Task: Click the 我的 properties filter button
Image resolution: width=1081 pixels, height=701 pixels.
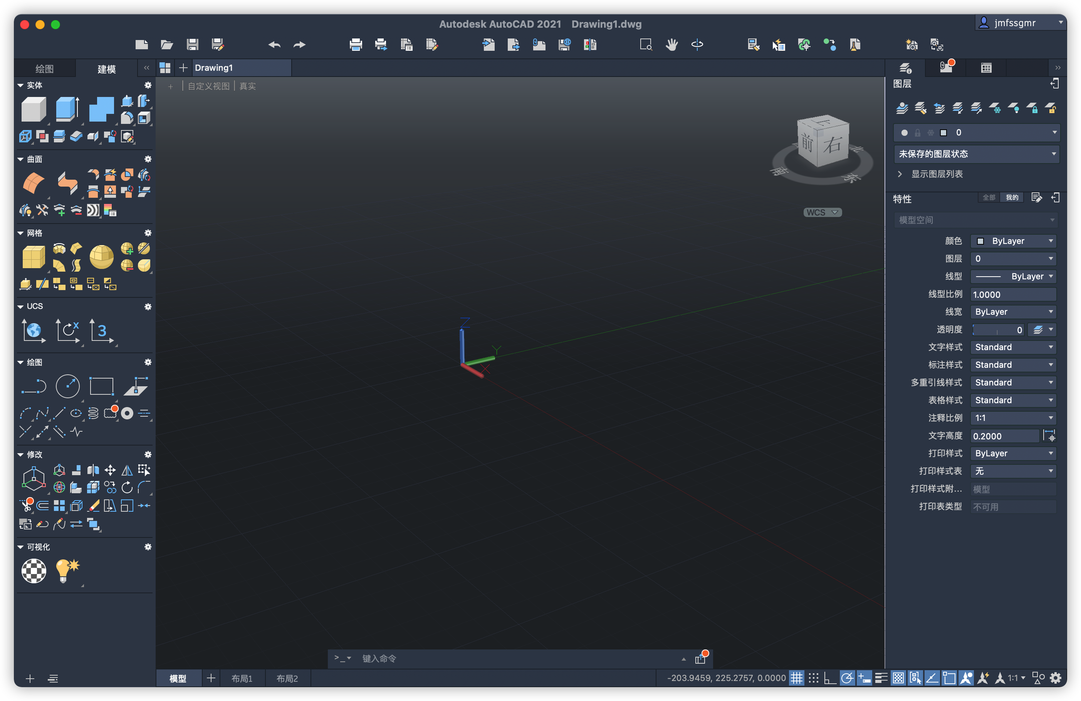Action: pos(1012,197)
